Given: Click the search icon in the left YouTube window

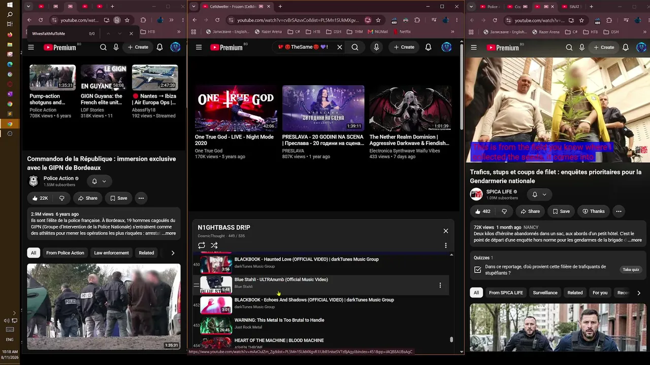Looking at the screenshot, I should [103, 47].
